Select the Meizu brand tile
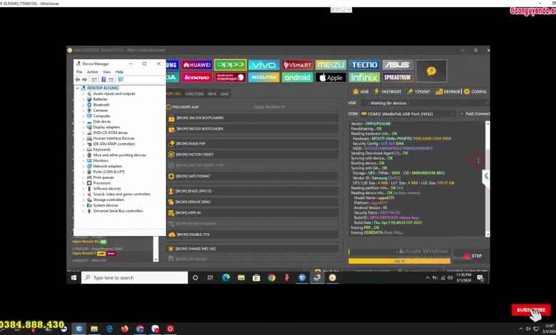This screenshot has width=556, height=335. point(331,65)
